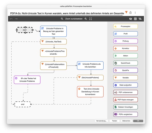The image size is (152, 133).
Task: Open the orange variable triangle dropdown
Action: 126,12
